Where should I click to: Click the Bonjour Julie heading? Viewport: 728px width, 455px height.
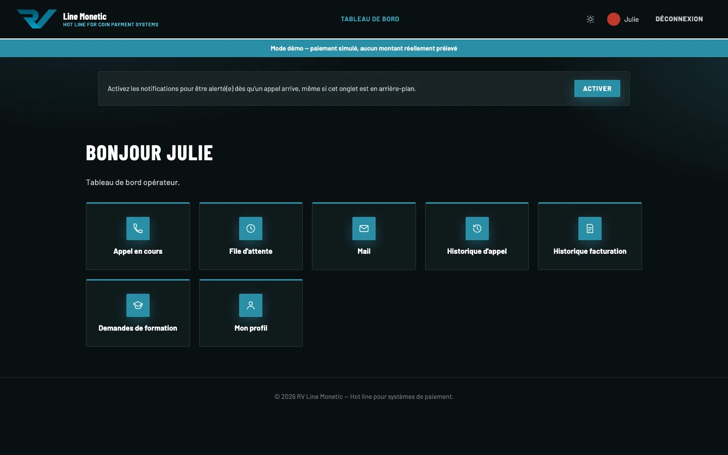(x=150, y=153)
